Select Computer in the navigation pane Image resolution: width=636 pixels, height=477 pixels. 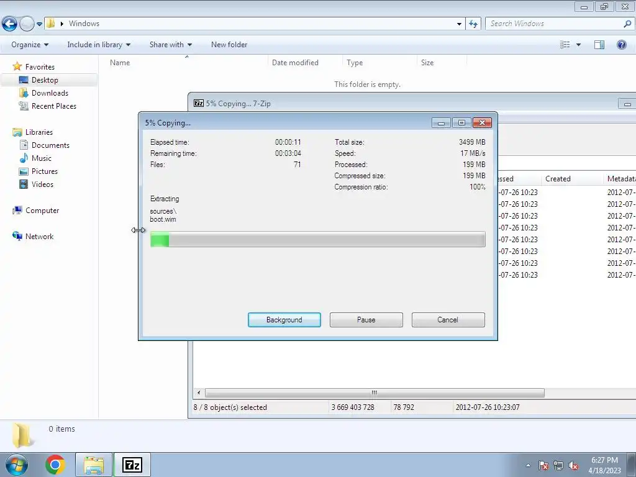[42, 211]
